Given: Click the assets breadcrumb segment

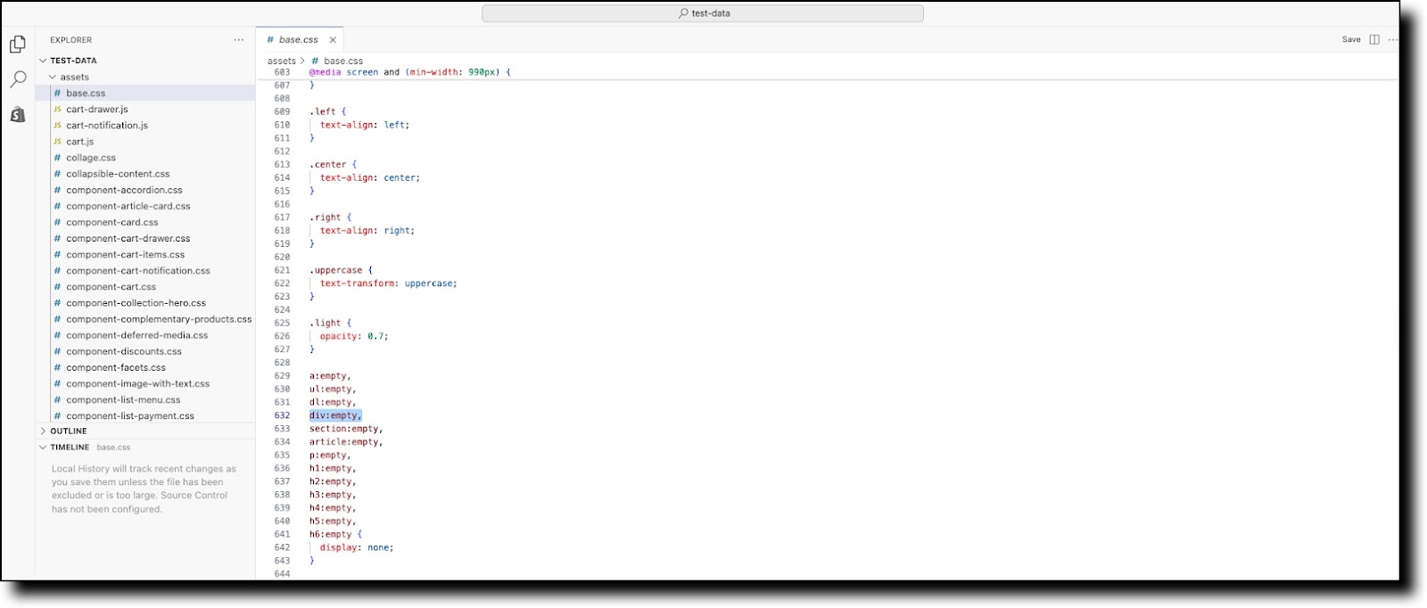Looking at the screenshot, I should tap(281, 61).
